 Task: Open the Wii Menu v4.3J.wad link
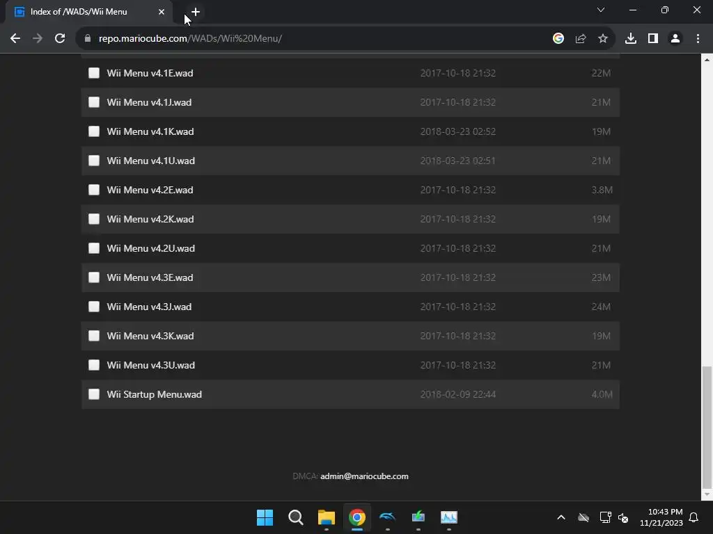(x=149, y=307)
